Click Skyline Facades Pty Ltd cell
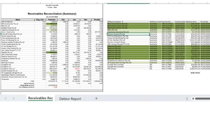This screenshot has width=210, height=118. [x=18, y=71]
